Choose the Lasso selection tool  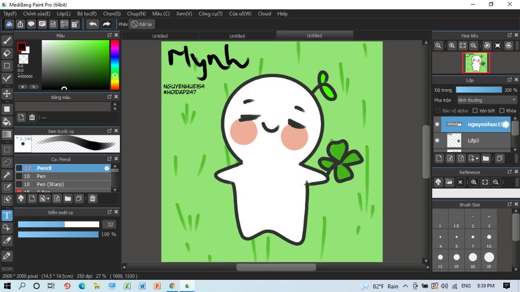(x=7, y=162)
